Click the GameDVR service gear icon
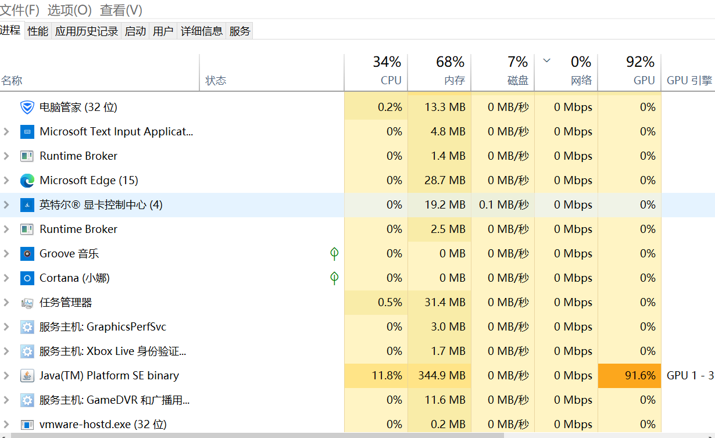715x438 pixels. tap(27, 400)
